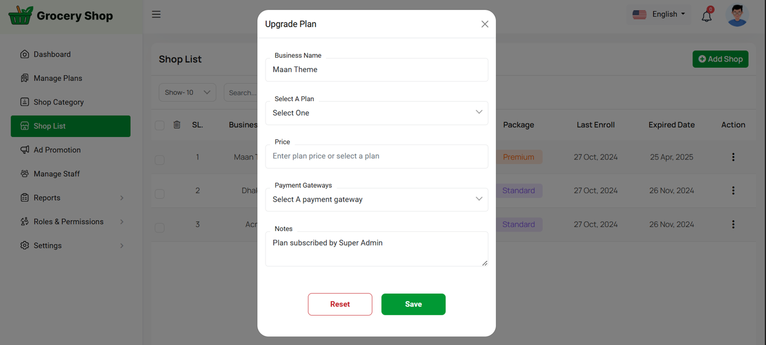
Task: Check the checkbox for row 2
Action: point(160,194)
